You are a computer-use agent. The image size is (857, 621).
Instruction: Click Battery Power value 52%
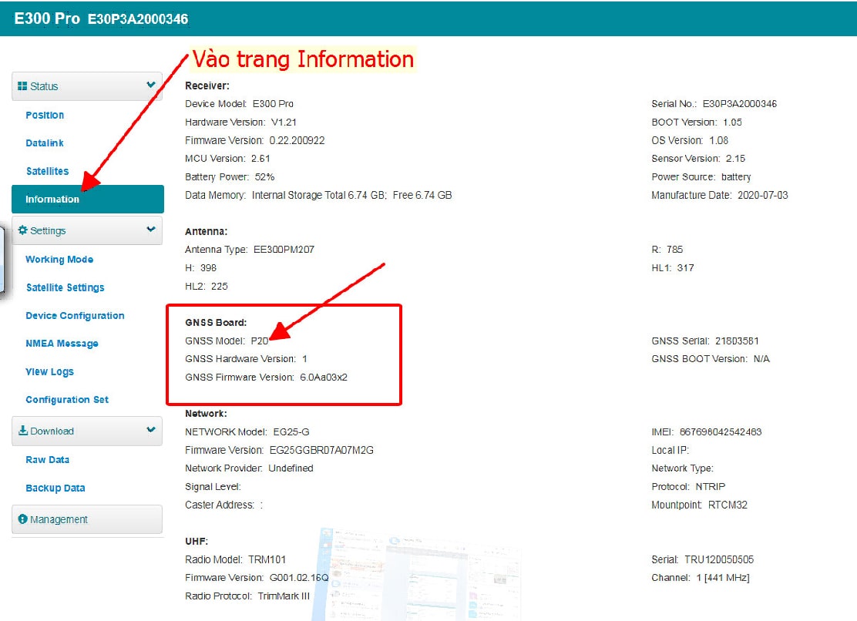click(264, 177)
